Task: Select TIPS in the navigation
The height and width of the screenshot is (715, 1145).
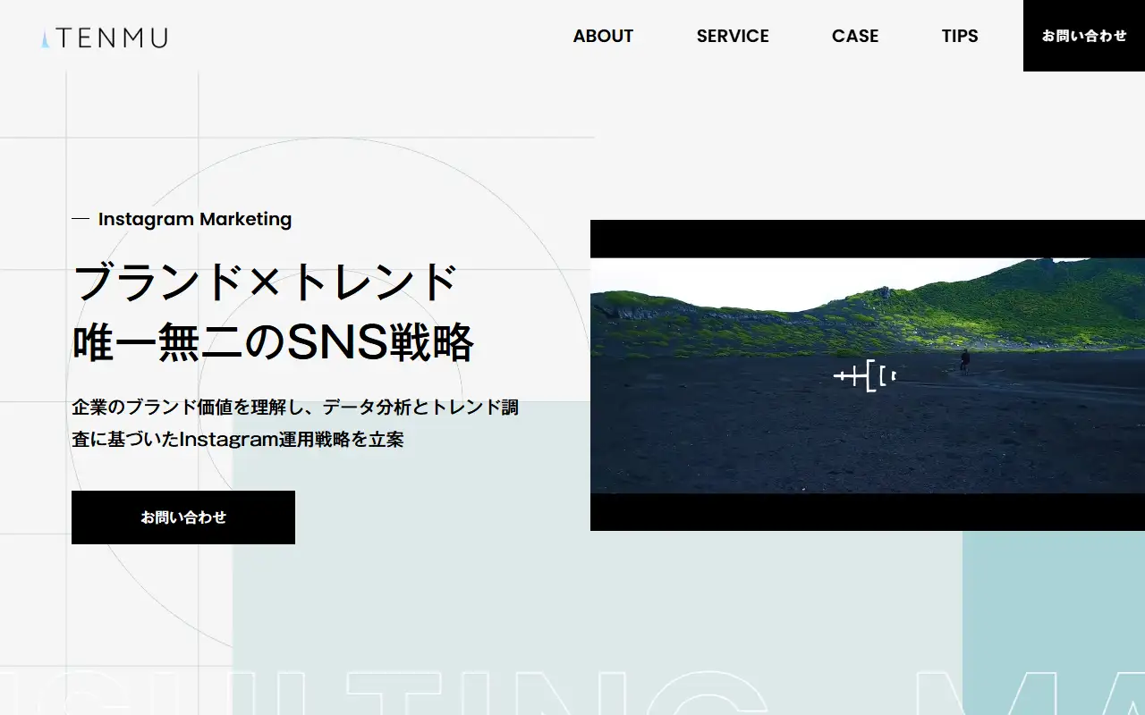Action: 960,36
